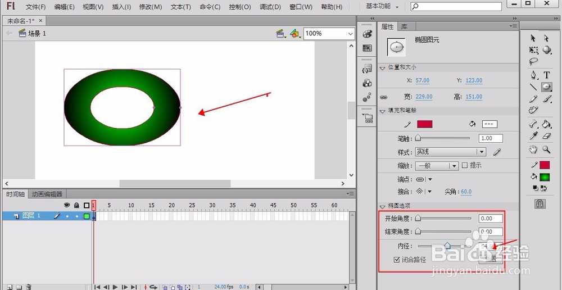Choose the 3D Rotation tool
562x290 pixels.
tap(547, 50)
